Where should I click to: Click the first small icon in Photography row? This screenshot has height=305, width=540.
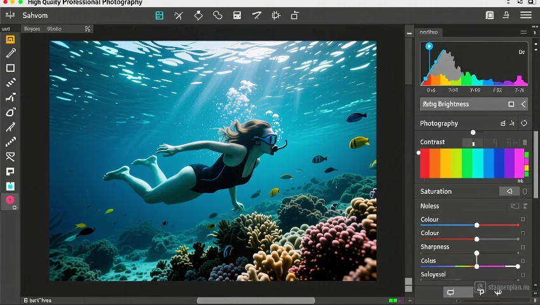(x=503, y=123)
